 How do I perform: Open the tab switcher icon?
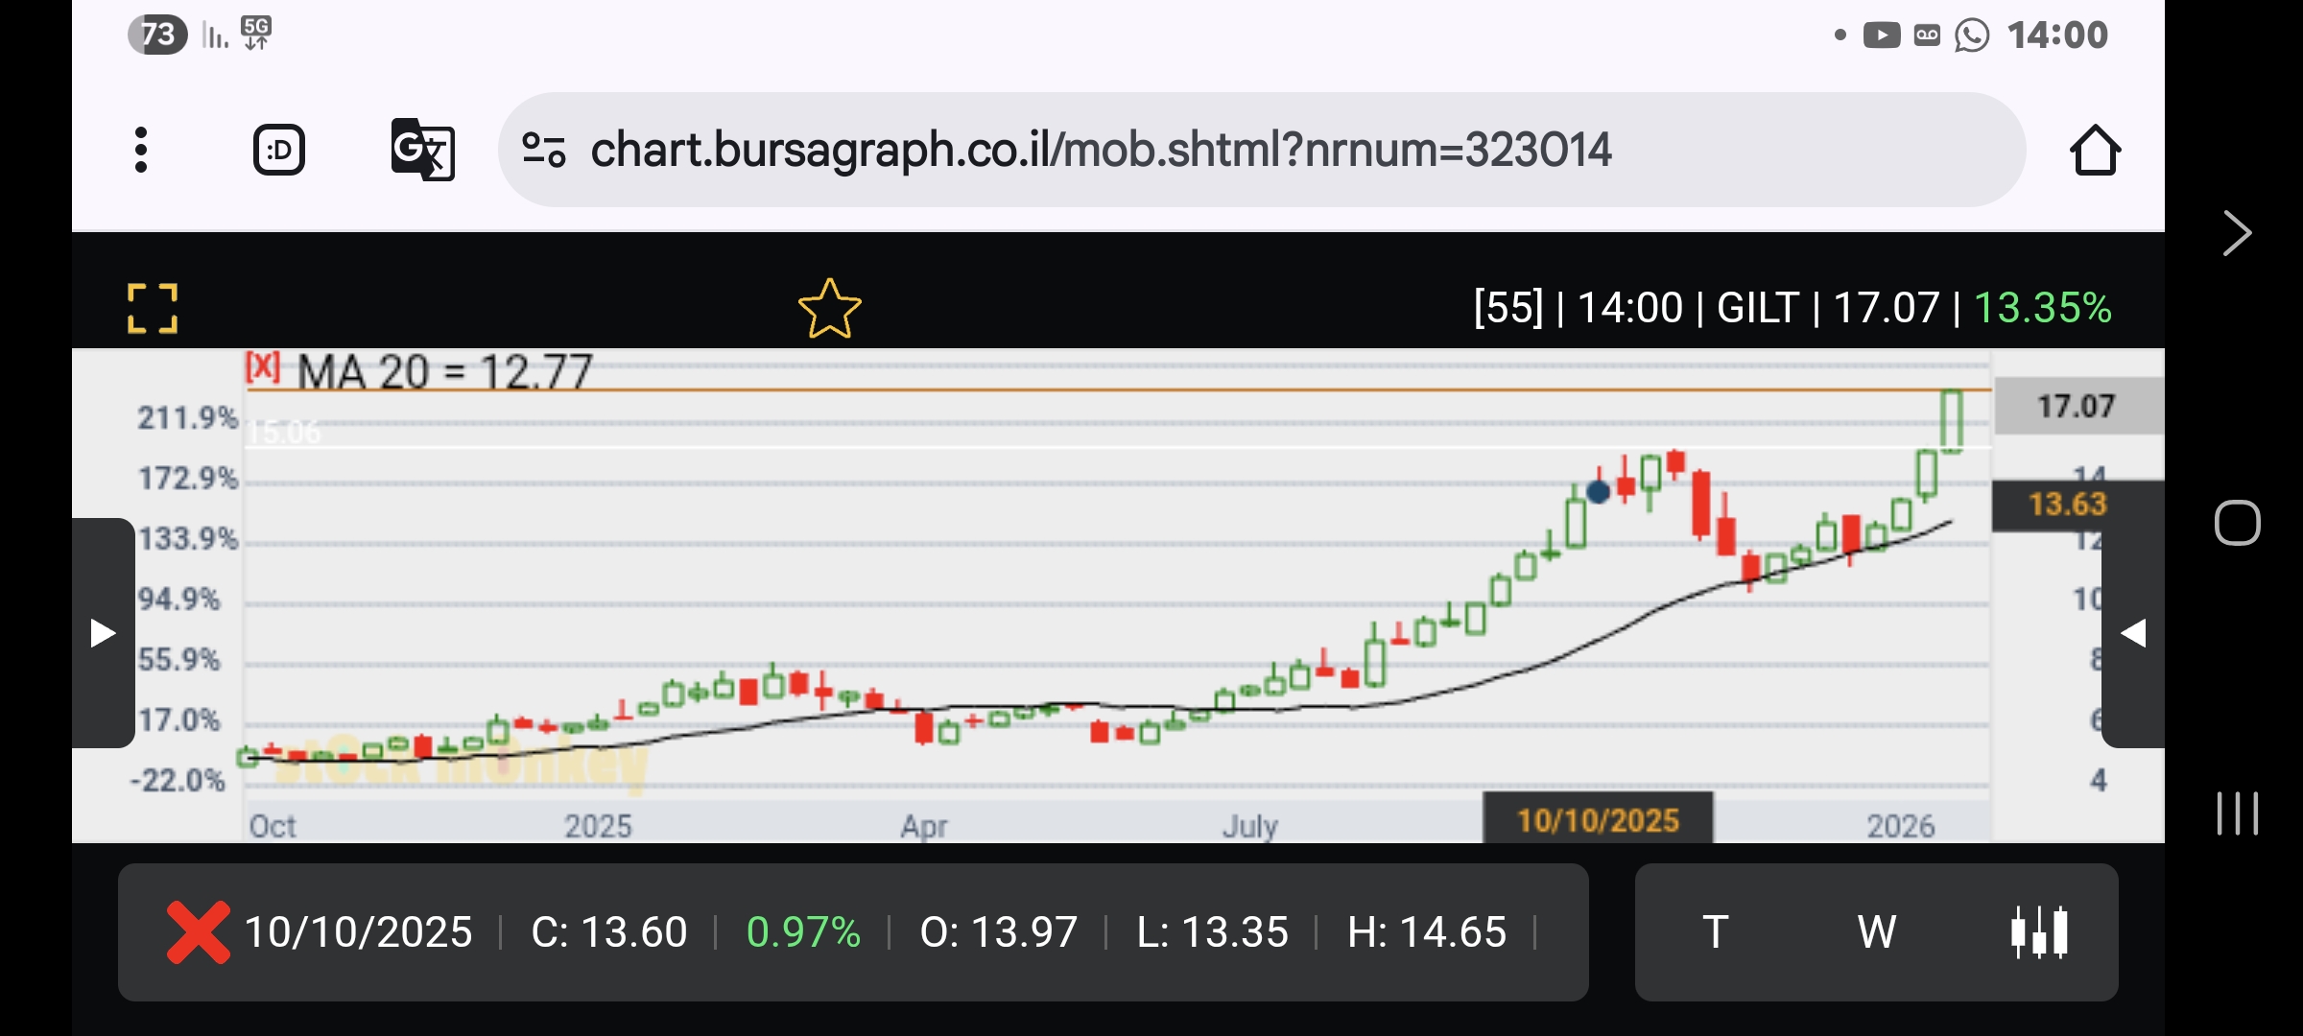(279, 150)
